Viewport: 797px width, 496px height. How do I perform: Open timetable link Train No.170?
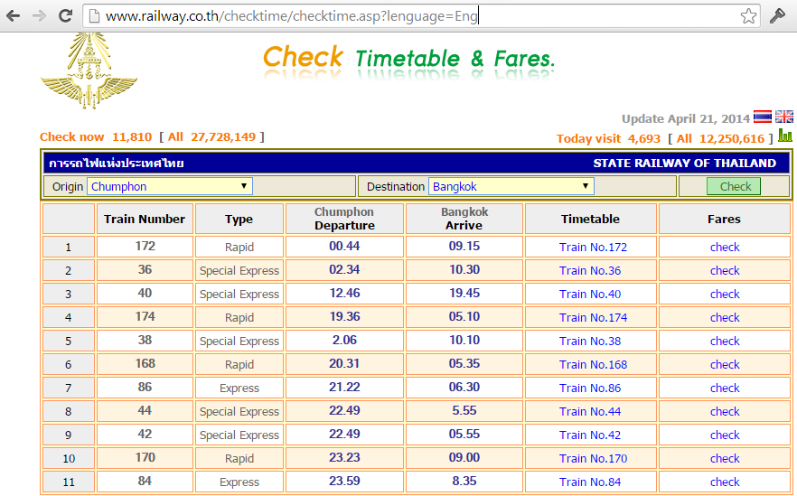[x=593, y=458]
